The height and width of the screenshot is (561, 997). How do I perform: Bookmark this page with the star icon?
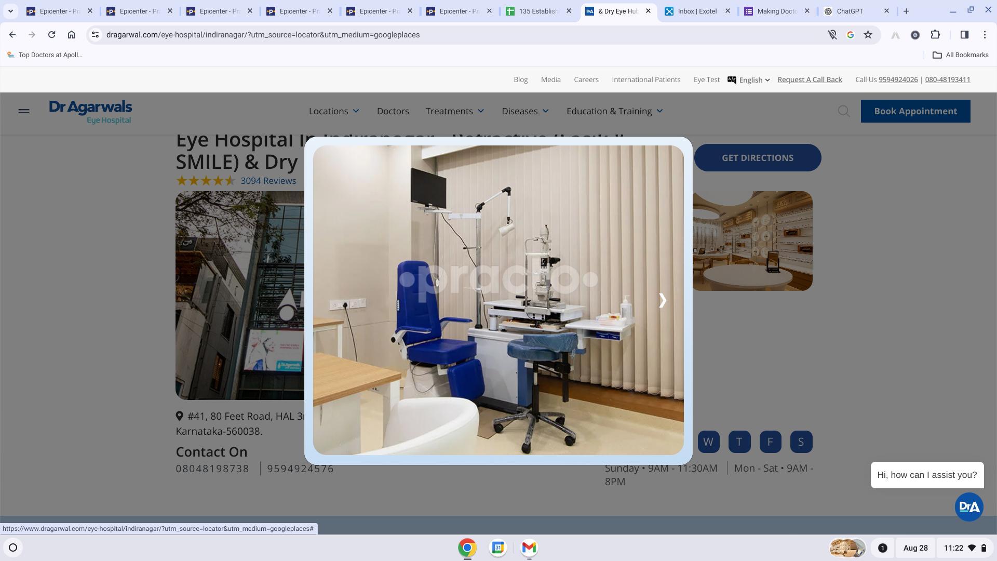[x=868, y=35]
